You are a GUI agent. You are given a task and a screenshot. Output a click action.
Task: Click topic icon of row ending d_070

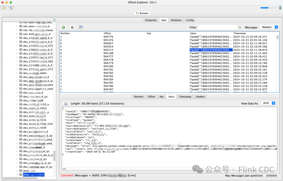point(21,46)
